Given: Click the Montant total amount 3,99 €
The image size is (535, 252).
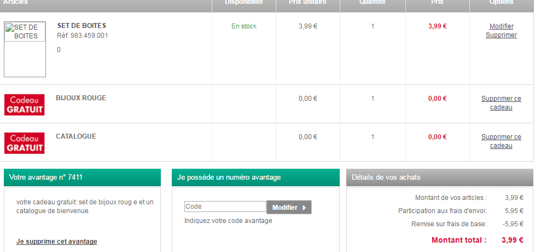Looking at the screenshot, I should 512,240.
